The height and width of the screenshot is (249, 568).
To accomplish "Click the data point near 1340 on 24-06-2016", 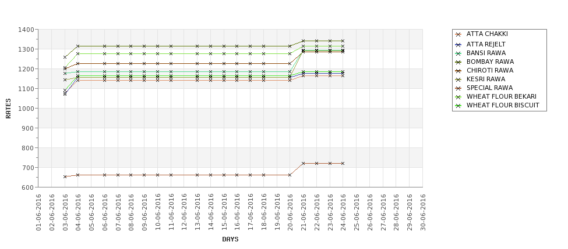I will 343,41.
